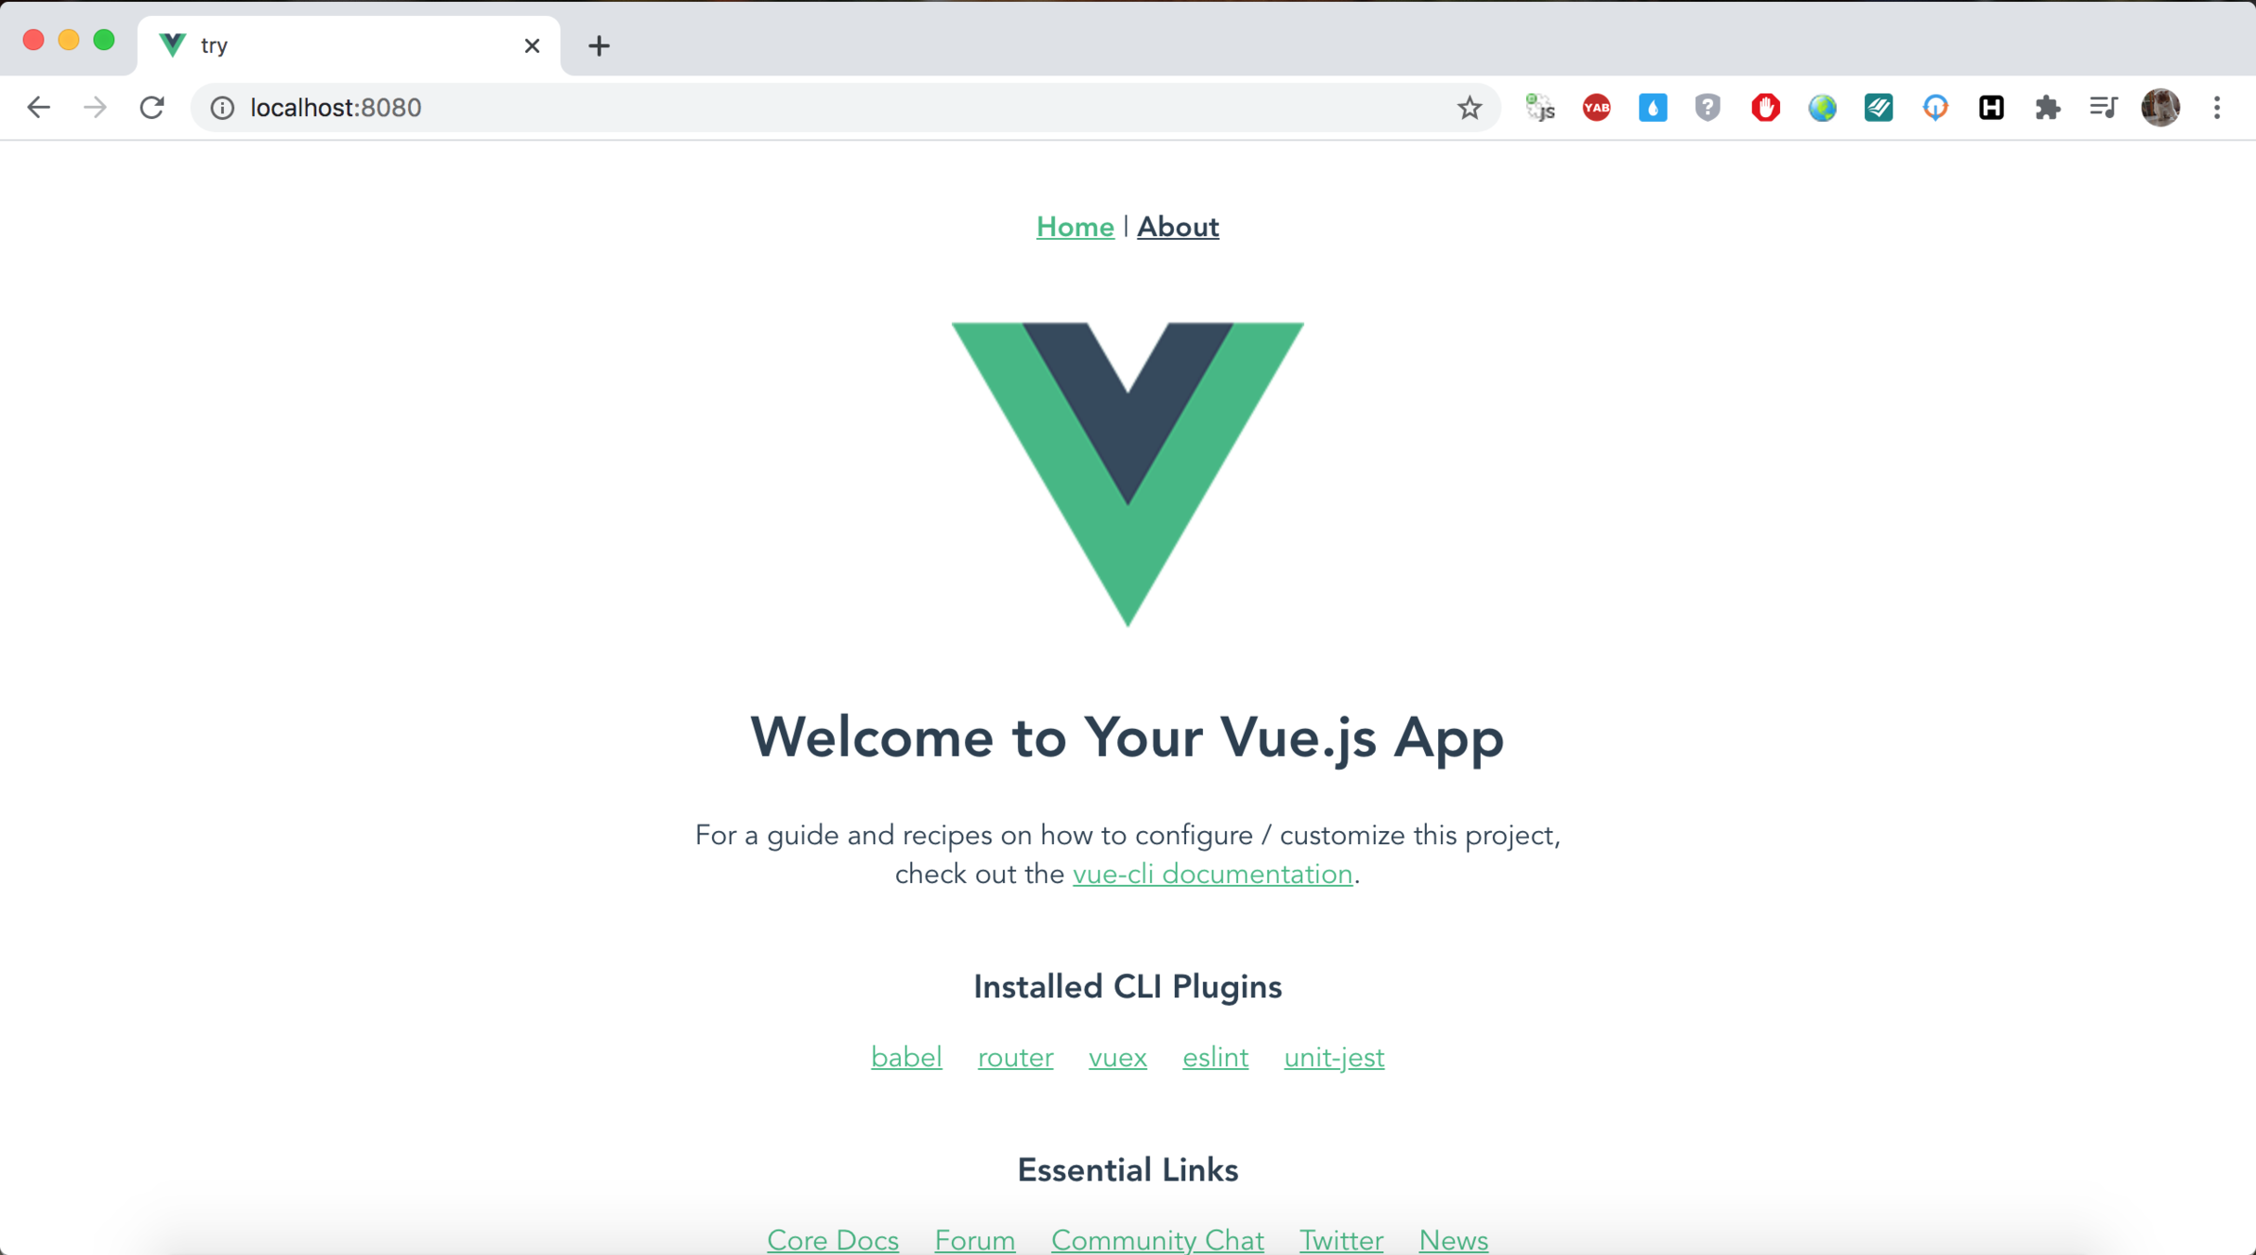Open the media controls playlist icon

[x=2103, y=108]
